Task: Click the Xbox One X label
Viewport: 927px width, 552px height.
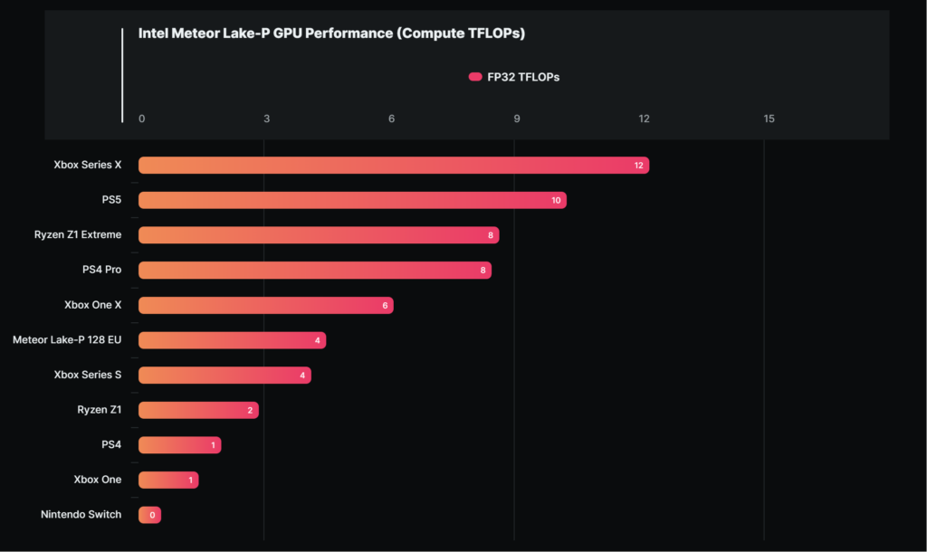Action: click(93, 305)
